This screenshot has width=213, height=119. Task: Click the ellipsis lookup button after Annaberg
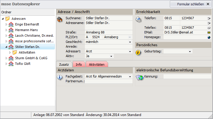130,37
